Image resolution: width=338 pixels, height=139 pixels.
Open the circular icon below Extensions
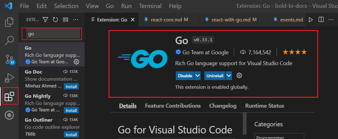coord(9,115)
